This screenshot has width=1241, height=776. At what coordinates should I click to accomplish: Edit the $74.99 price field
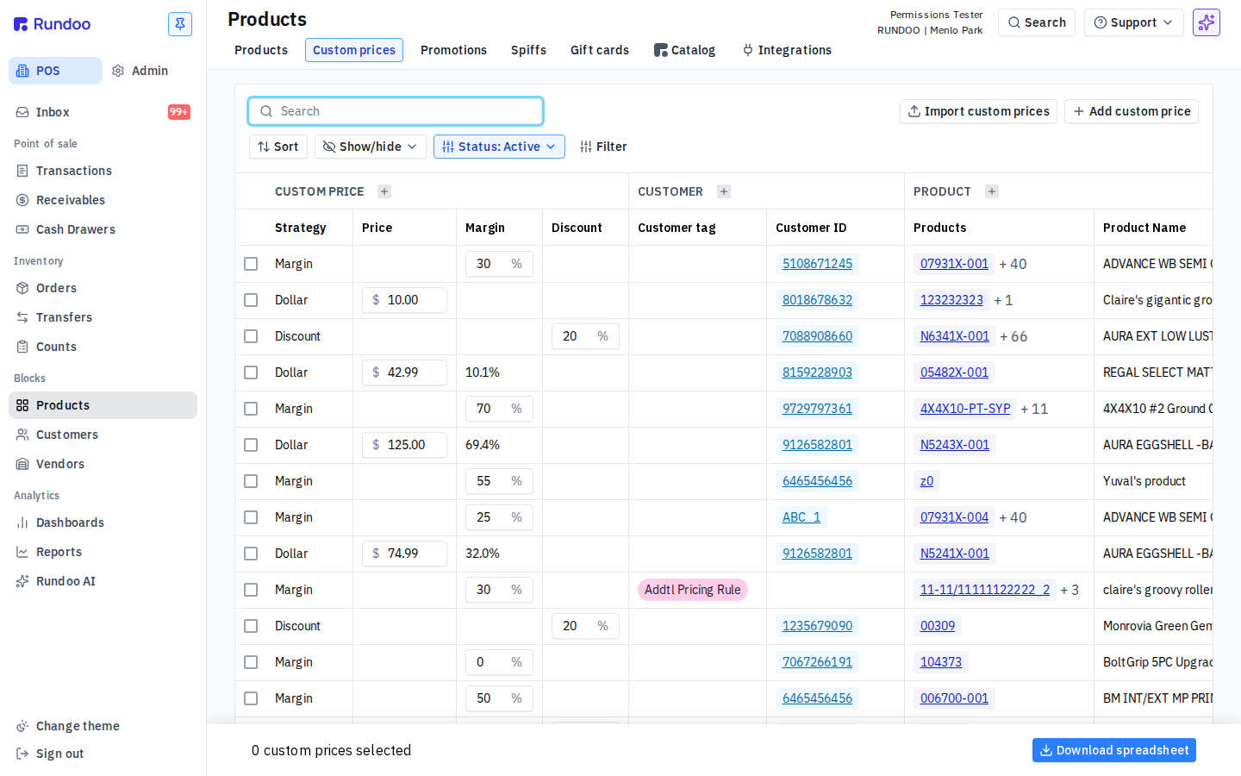tap(404, 554)
